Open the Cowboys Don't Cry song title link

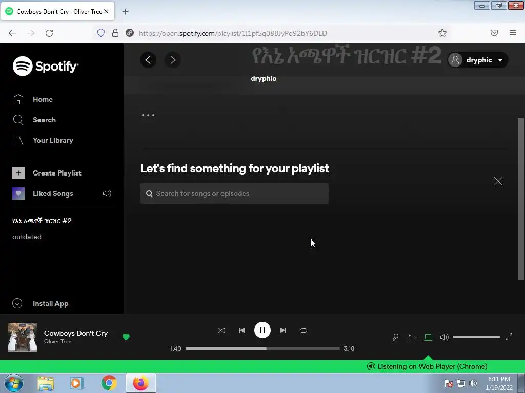(x=76, y=333)
